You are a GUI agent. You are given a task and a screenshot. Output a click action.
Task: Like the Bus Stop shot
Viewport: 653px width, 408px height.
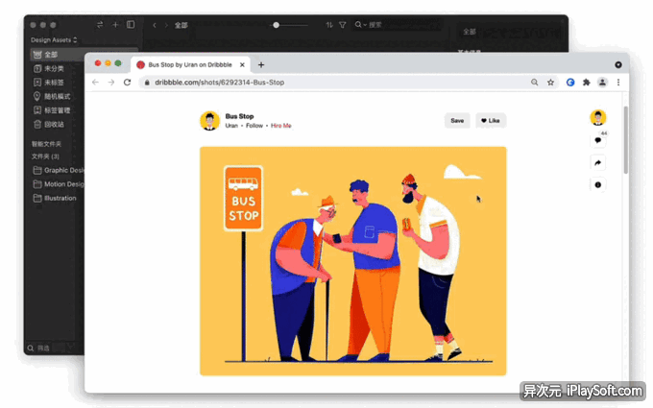coord(491,121)
